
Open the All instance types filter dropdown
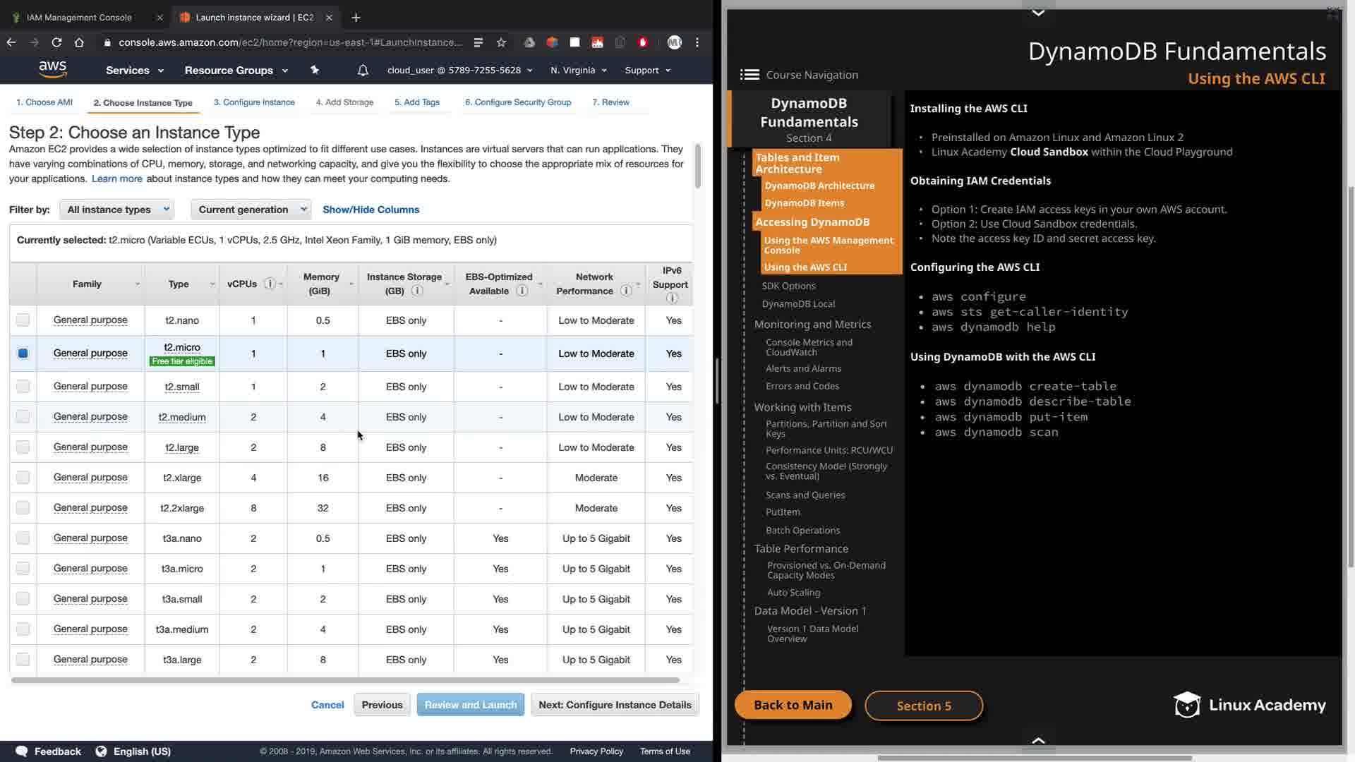(x=117, y=210)
